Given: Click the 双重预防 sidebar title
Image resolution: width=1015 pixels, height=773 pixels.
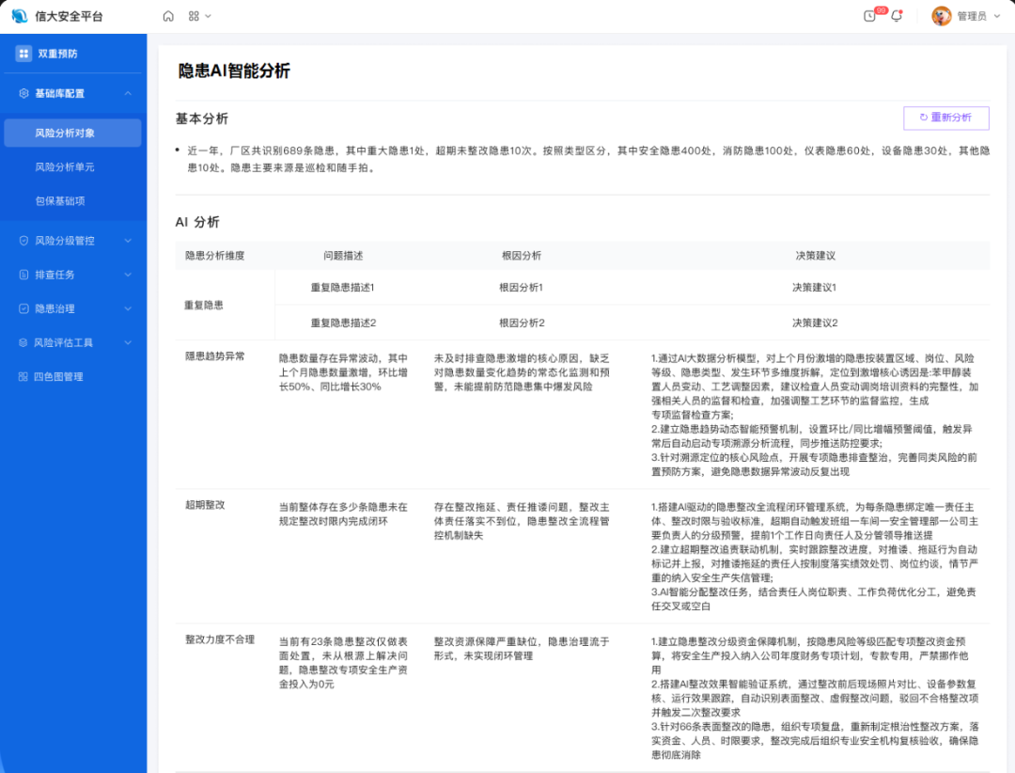Looking at the screenshot, I should pos(57,54).
